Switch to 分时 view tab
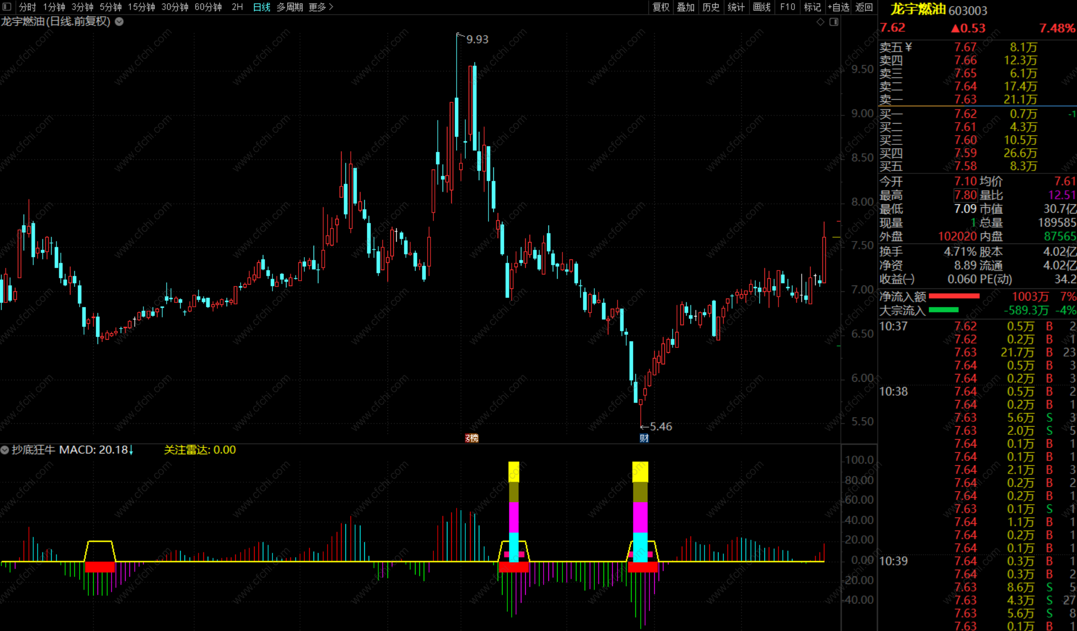The image size is (1077, 631). [27, 7]
